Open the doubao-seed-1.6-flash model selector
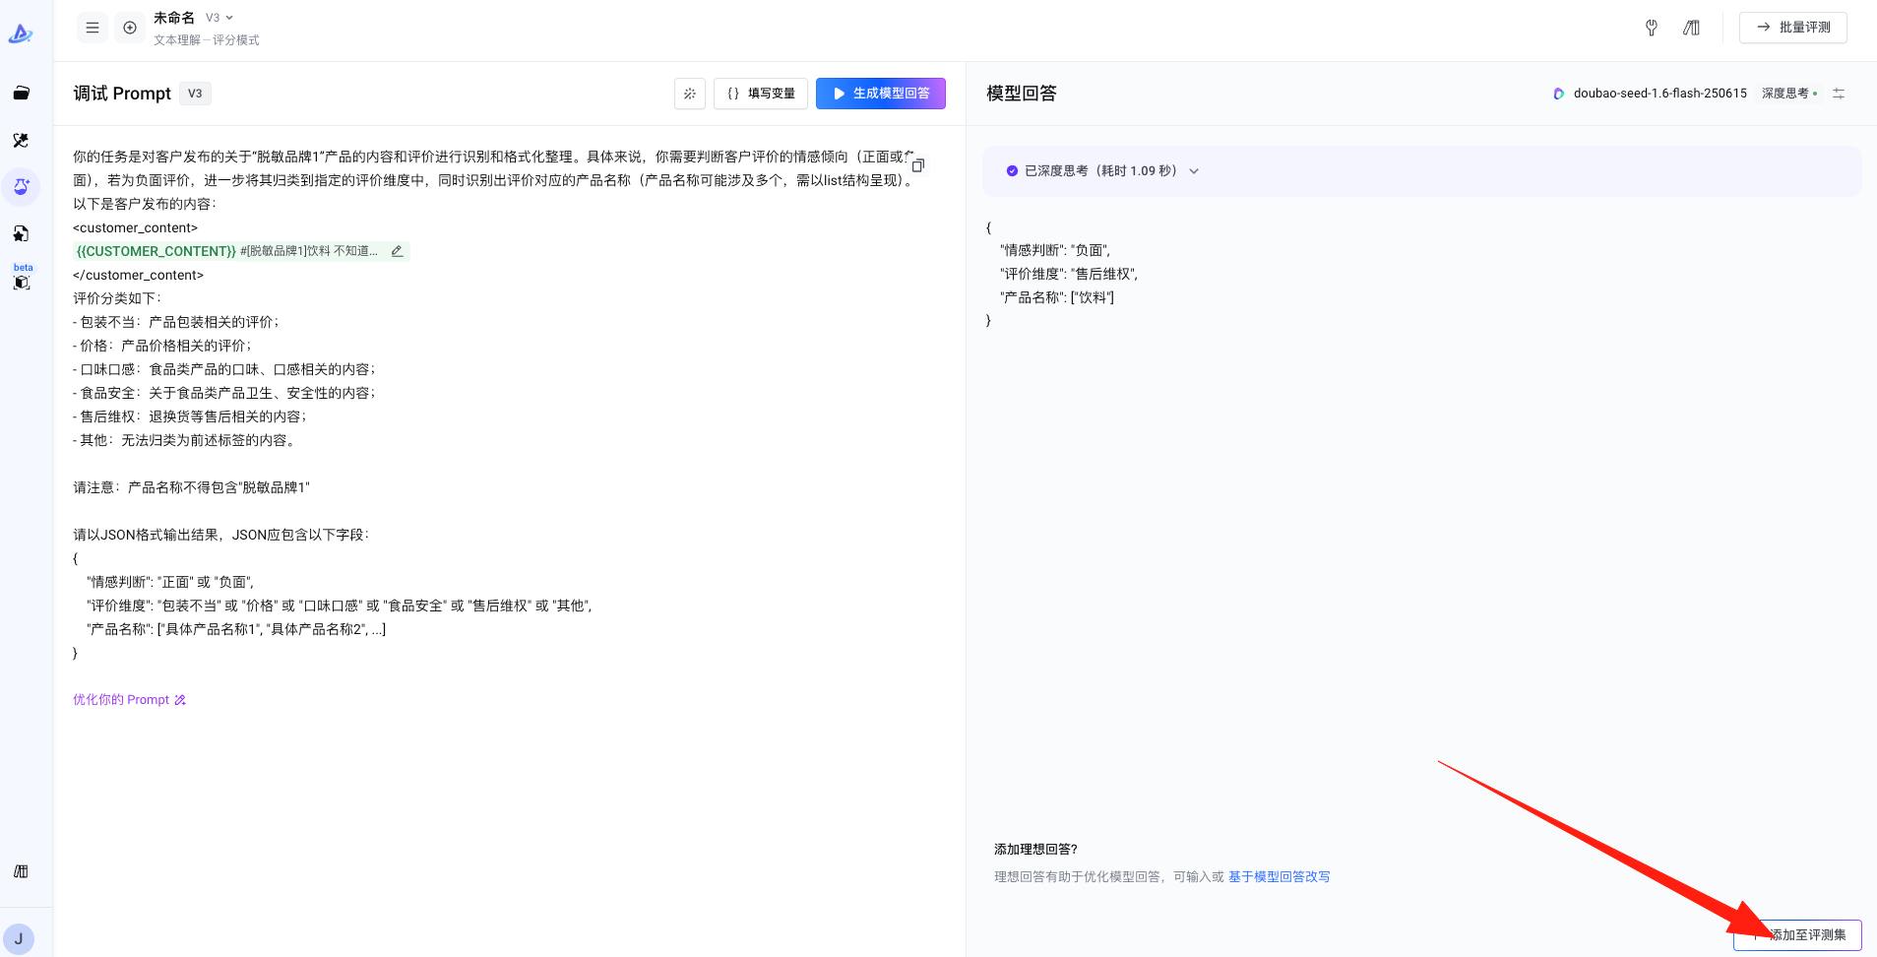This screenshot has width=1877, height=957. [1651, 94]
